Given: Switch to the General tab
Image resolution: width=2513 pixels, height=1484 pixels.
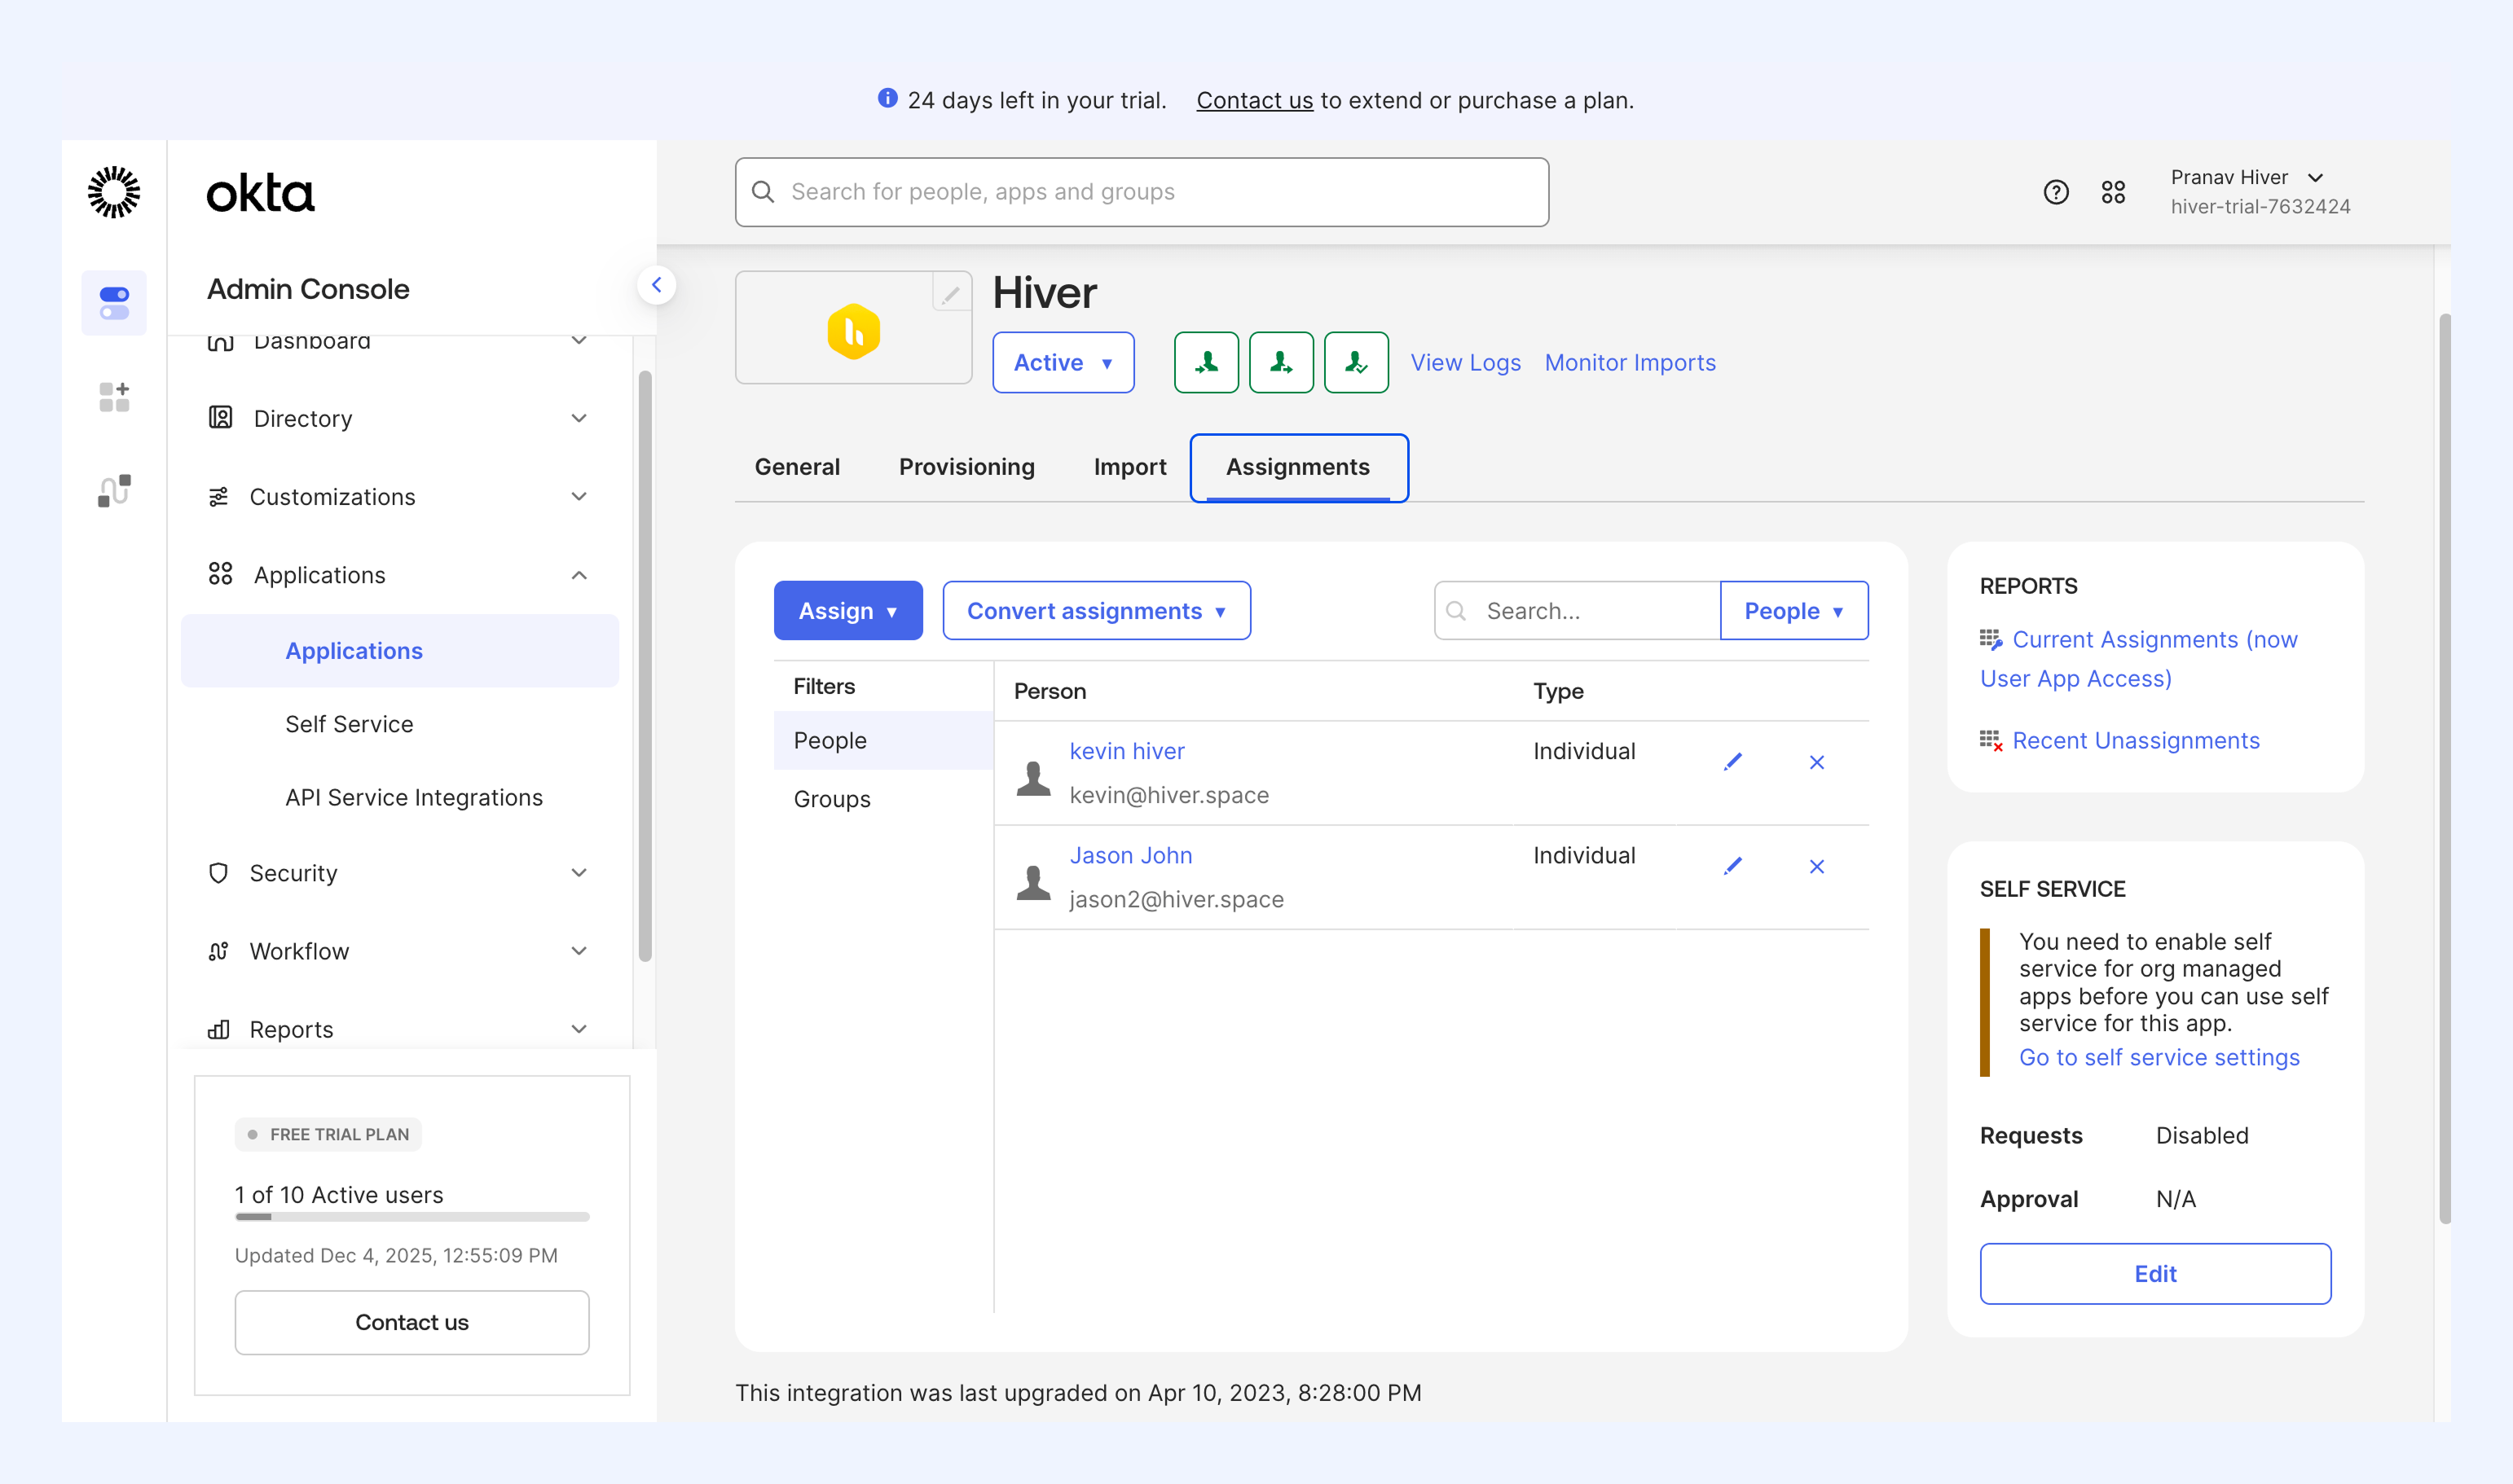Looking at the screenshot, I should (x=797, y=467).
